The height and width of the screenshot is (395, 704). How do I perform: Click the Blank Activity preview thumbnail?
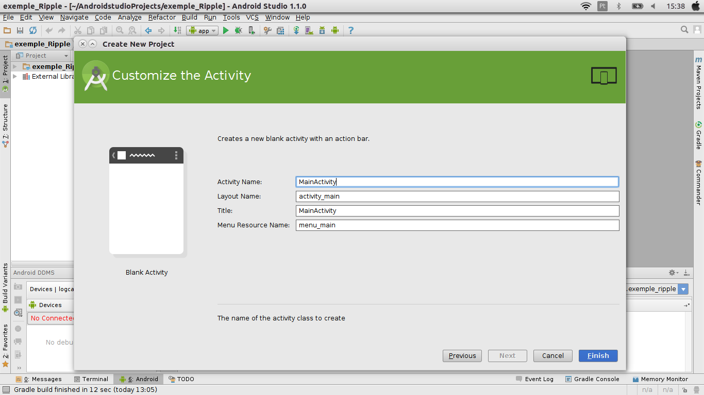pos(146,201)
